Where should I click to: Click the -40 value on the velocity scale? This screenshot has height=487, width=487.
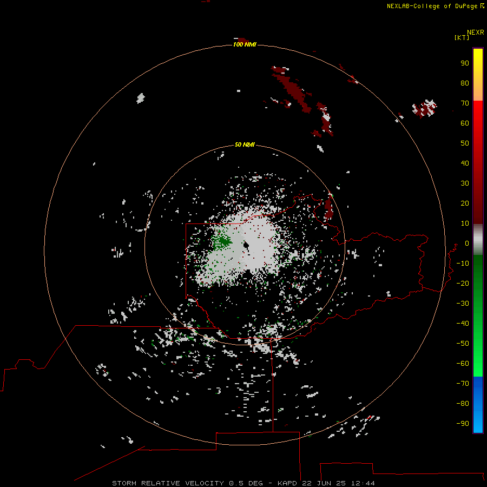tap(463, 324)
